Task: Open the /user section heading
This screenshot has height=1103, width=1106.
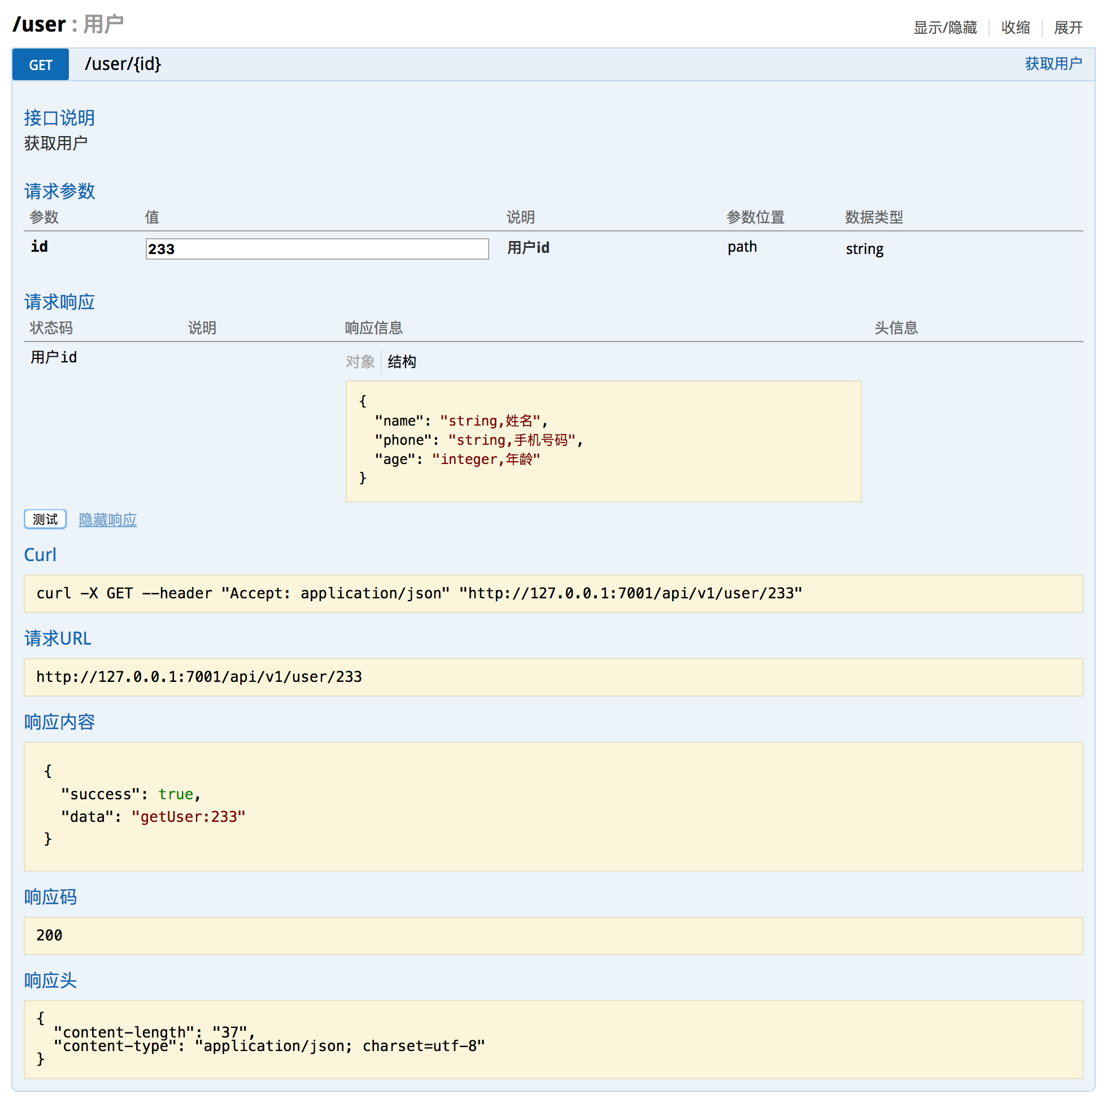Action: pos(39,24)
